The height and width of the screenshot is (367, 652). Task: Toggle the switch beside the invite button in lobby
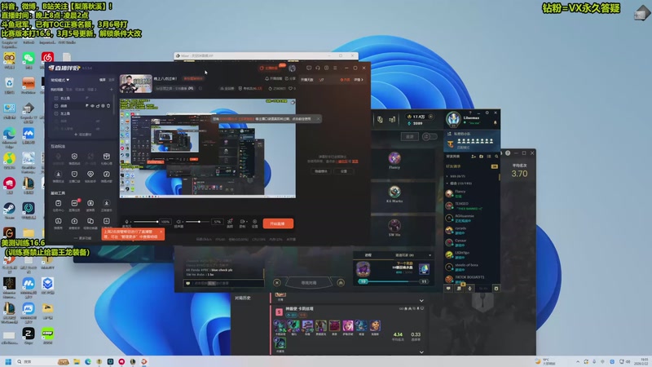pyautogui.click(x=430, y=136)
